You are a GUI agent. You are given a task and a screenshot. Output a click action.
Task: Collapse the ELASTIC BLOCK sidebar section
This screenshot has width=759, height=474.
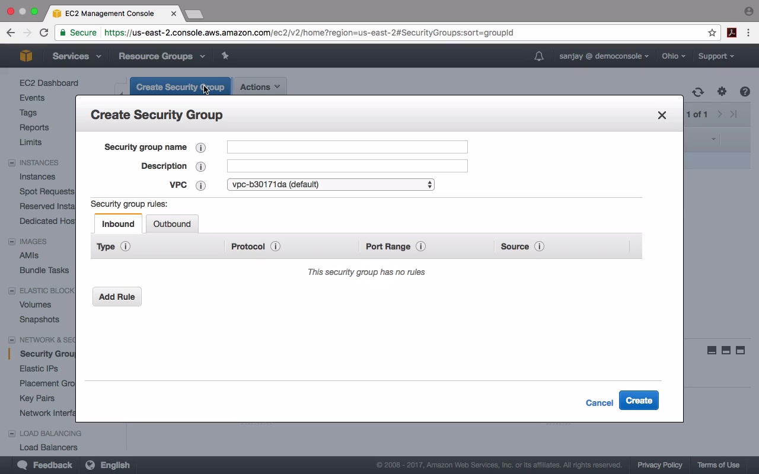pos(12,291)
